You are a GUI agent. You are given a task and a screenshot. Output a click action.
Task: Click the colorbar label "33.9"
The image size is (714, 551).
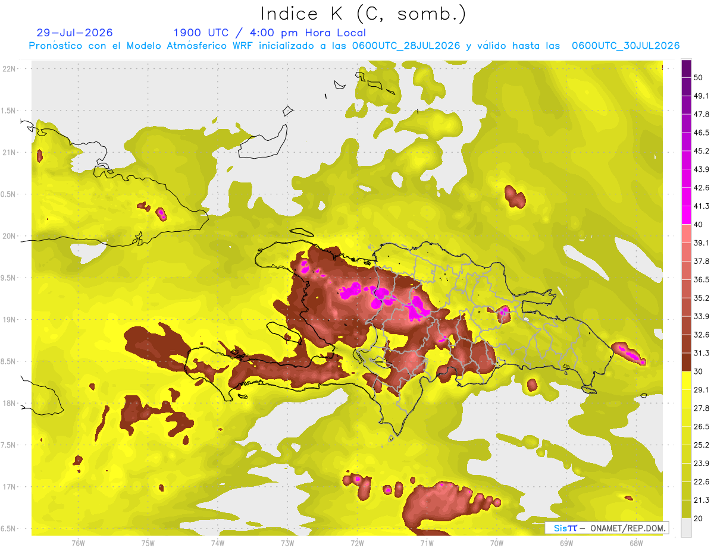(702, 316)
